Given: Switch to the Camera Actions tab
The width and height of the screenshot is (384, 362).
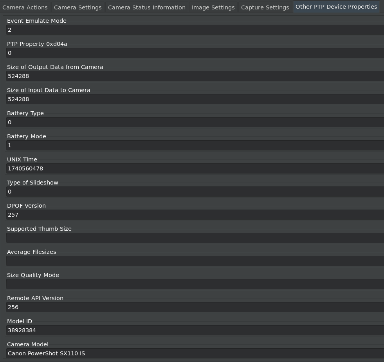Looking at the screenshot, I should (25, 7).
